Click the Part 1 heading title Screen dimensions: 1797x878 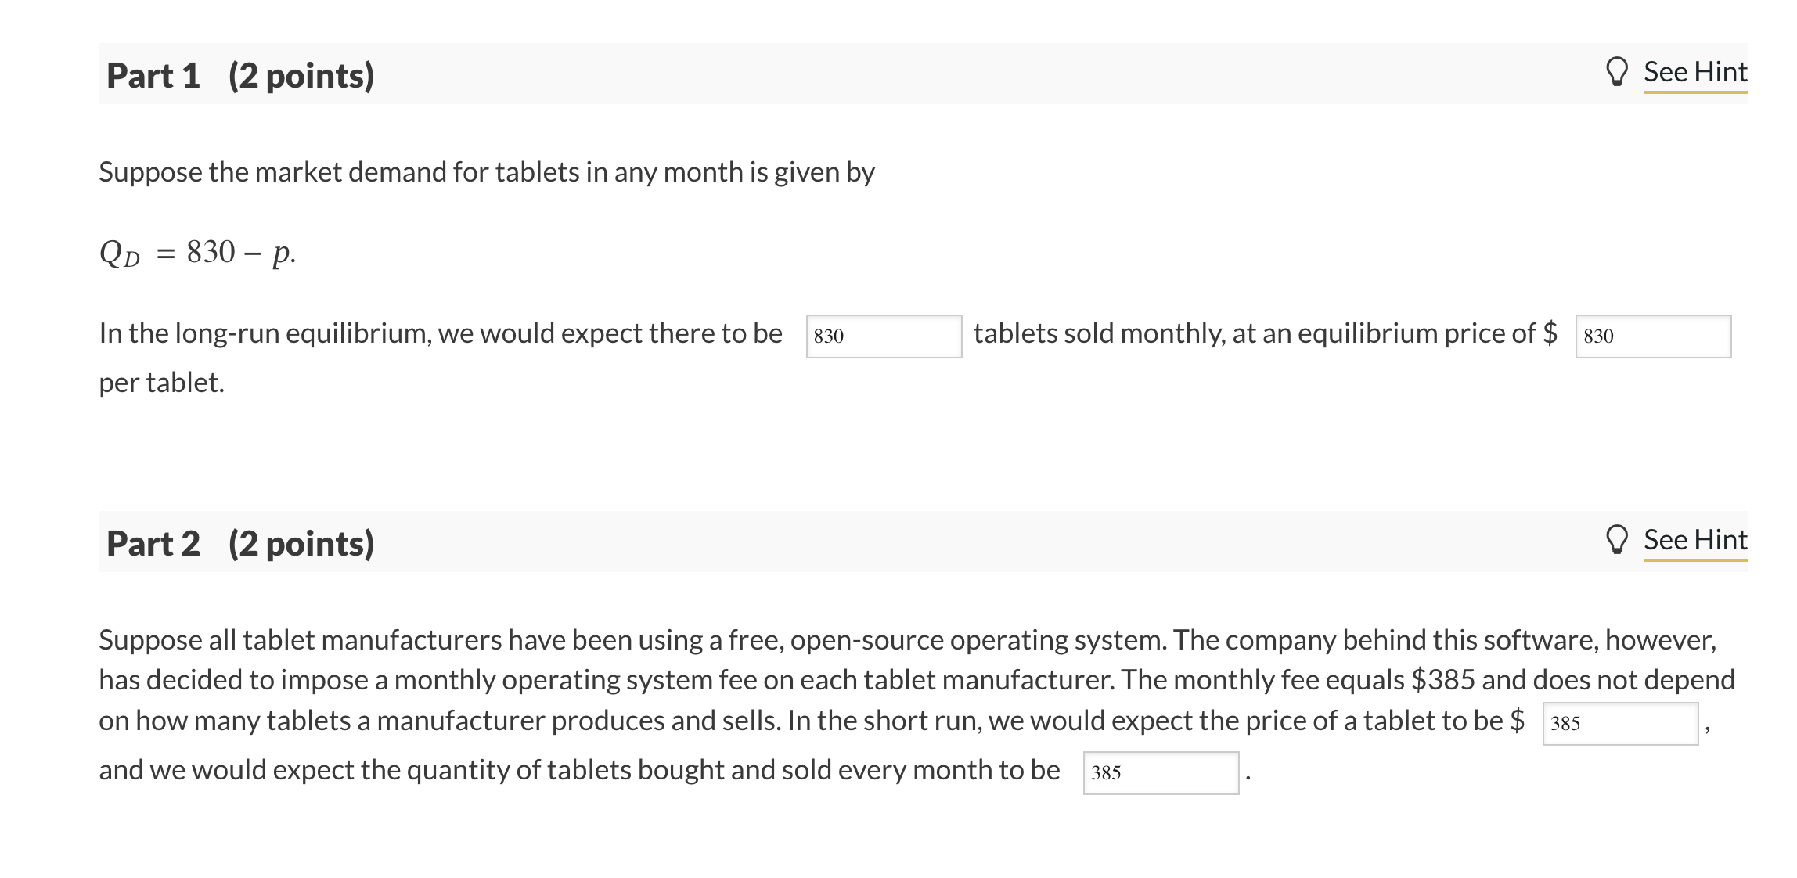click(x=153, y=75)
